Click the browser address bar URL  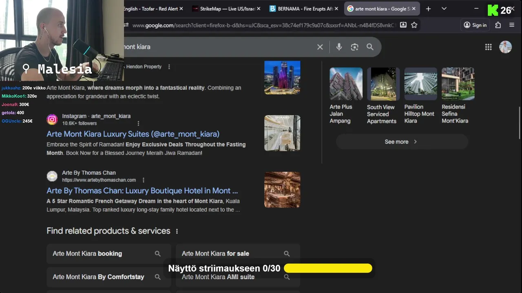264,25
